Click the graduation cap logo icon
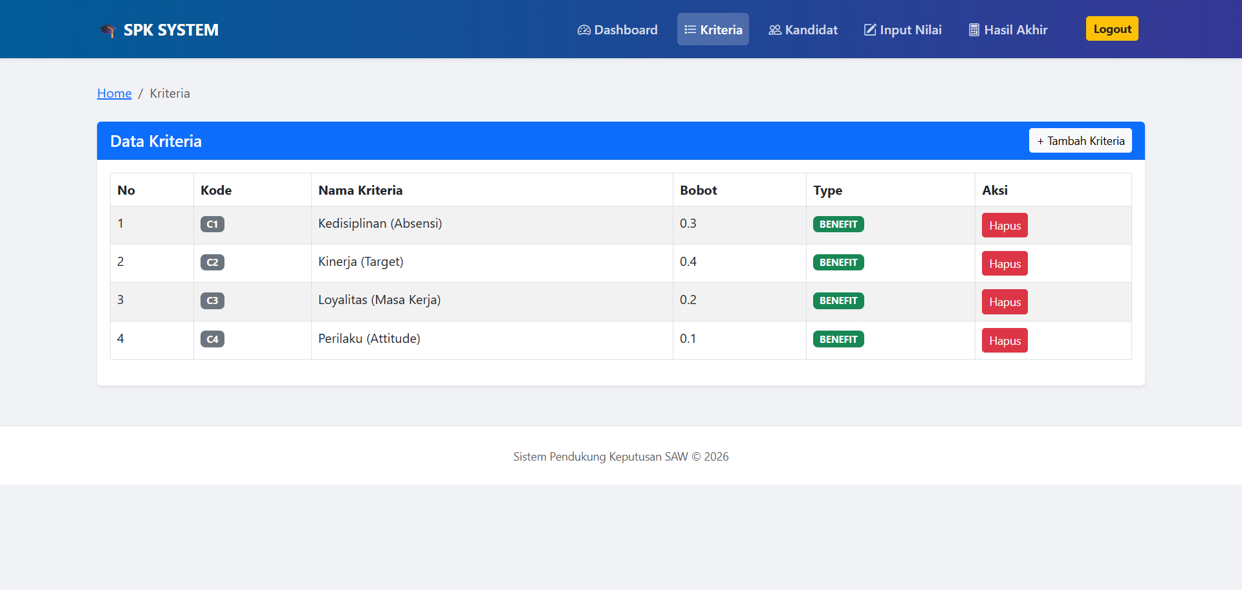Viewport: 1242px width, 590px height. [108, 30]
